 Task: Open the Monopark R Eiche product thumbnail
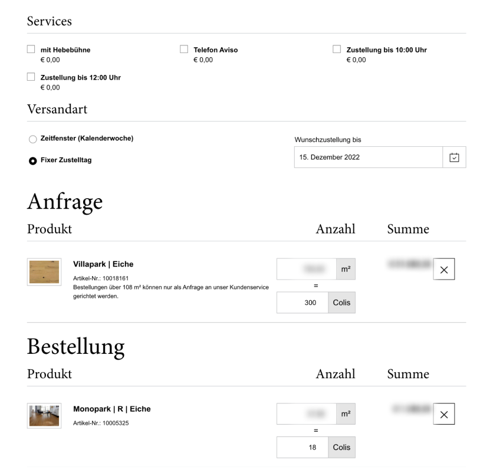pos(44,416)
